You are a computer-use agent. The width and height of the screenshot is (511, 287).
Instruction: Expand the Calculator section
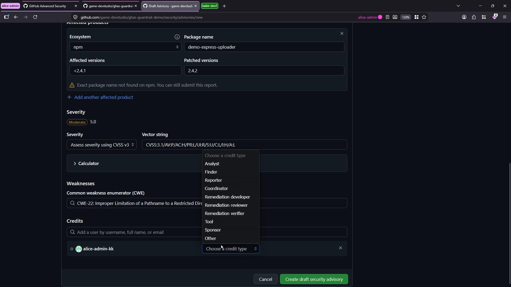click(x=86, y=163)
